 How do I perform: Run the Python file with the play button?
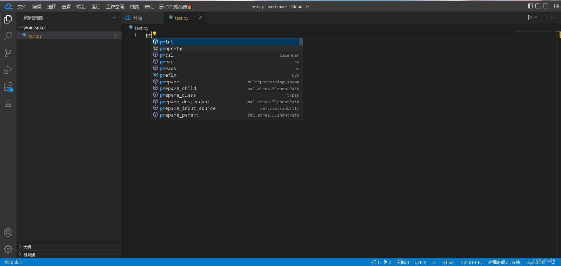[530, 17]
